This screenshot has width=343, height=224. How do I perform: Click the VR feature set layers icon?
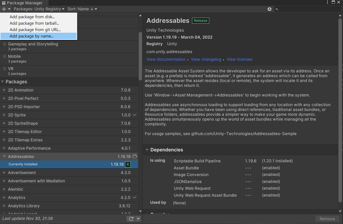click(4, 69)
